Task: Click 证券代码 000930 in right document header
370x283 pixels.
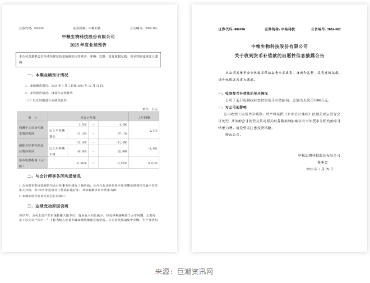Action: [232, 28]
